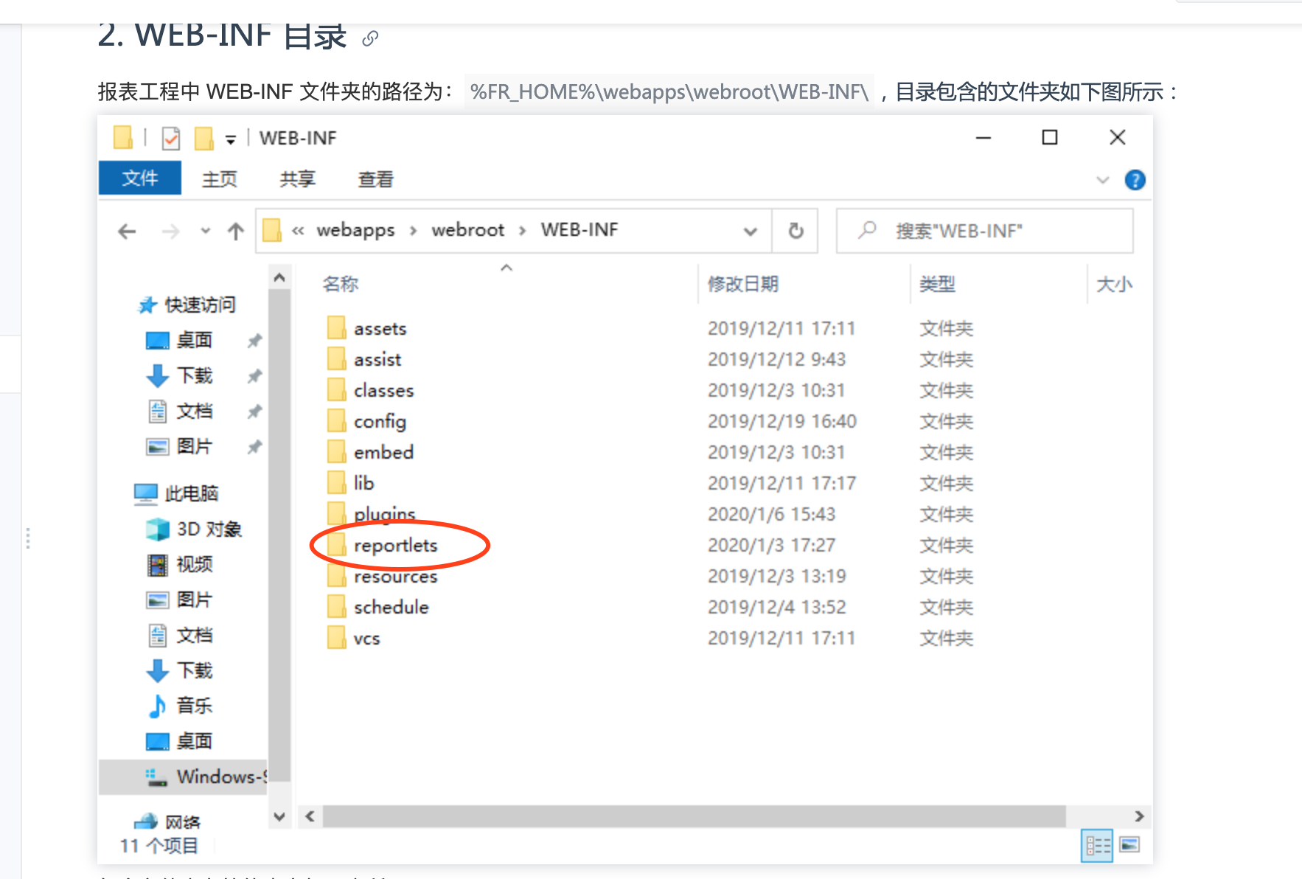The image size is (1302, 879).
Task: Click the new folder icon in title bar
Action: click(204, 138)
